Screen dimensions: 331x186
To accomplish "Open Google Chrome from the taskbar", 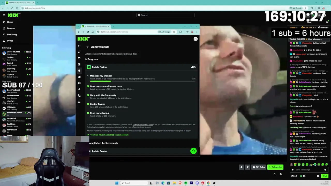I will 208,183.
